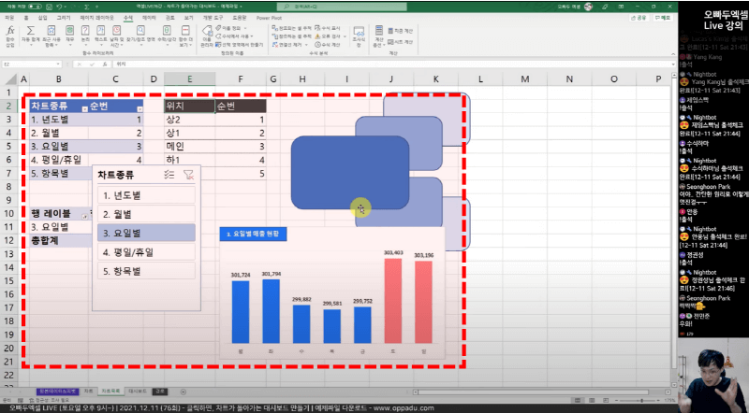Open the Name Manager icon

pos(209,36)
